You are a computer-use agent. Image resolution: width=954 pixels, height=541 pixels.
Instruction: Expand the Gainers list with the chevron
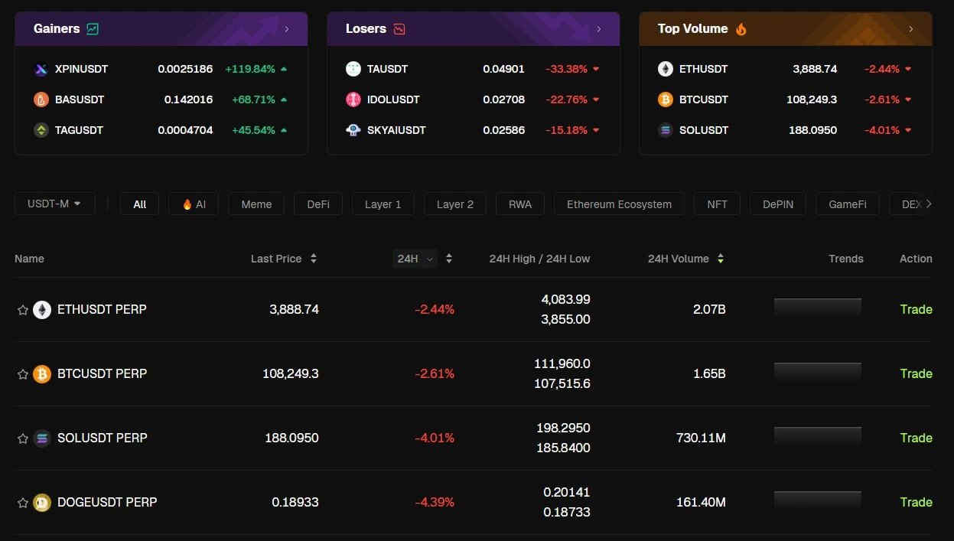[287, 29]
